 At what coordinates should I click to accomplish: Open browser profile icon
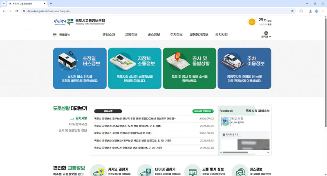pyautogui.click(x=316, y=11)
